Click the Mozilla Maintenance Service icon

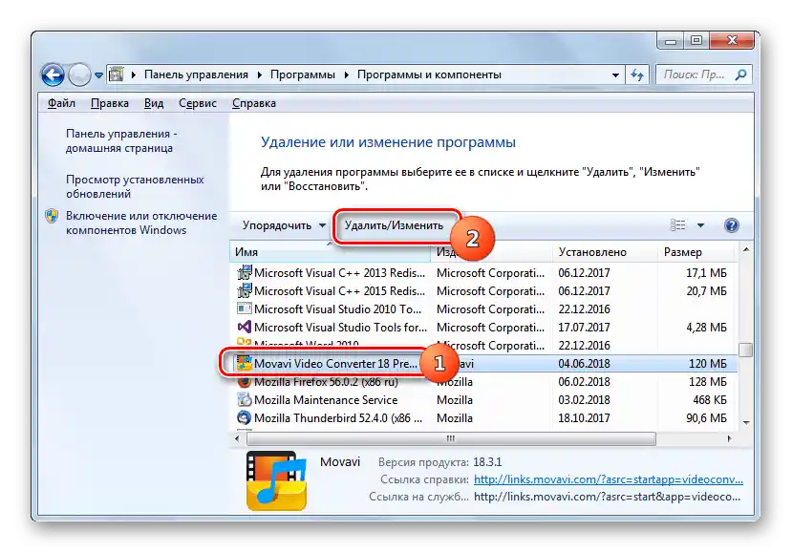[245, 399]
